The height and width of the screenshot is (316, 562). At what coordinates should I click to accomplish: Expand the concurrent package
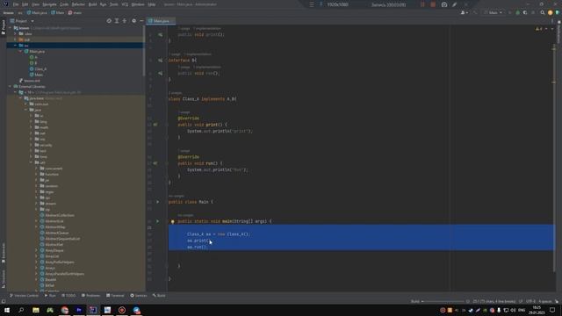pos(36,169)
